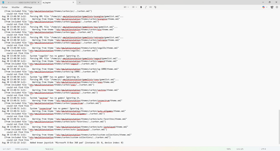The image size is (280, 151).
Task: Click the 14 950 caractères status entry
Action: click(21, 149)
